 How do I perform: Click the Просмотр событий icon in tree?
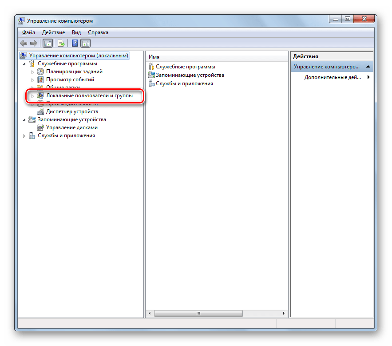tap(40, 80)
